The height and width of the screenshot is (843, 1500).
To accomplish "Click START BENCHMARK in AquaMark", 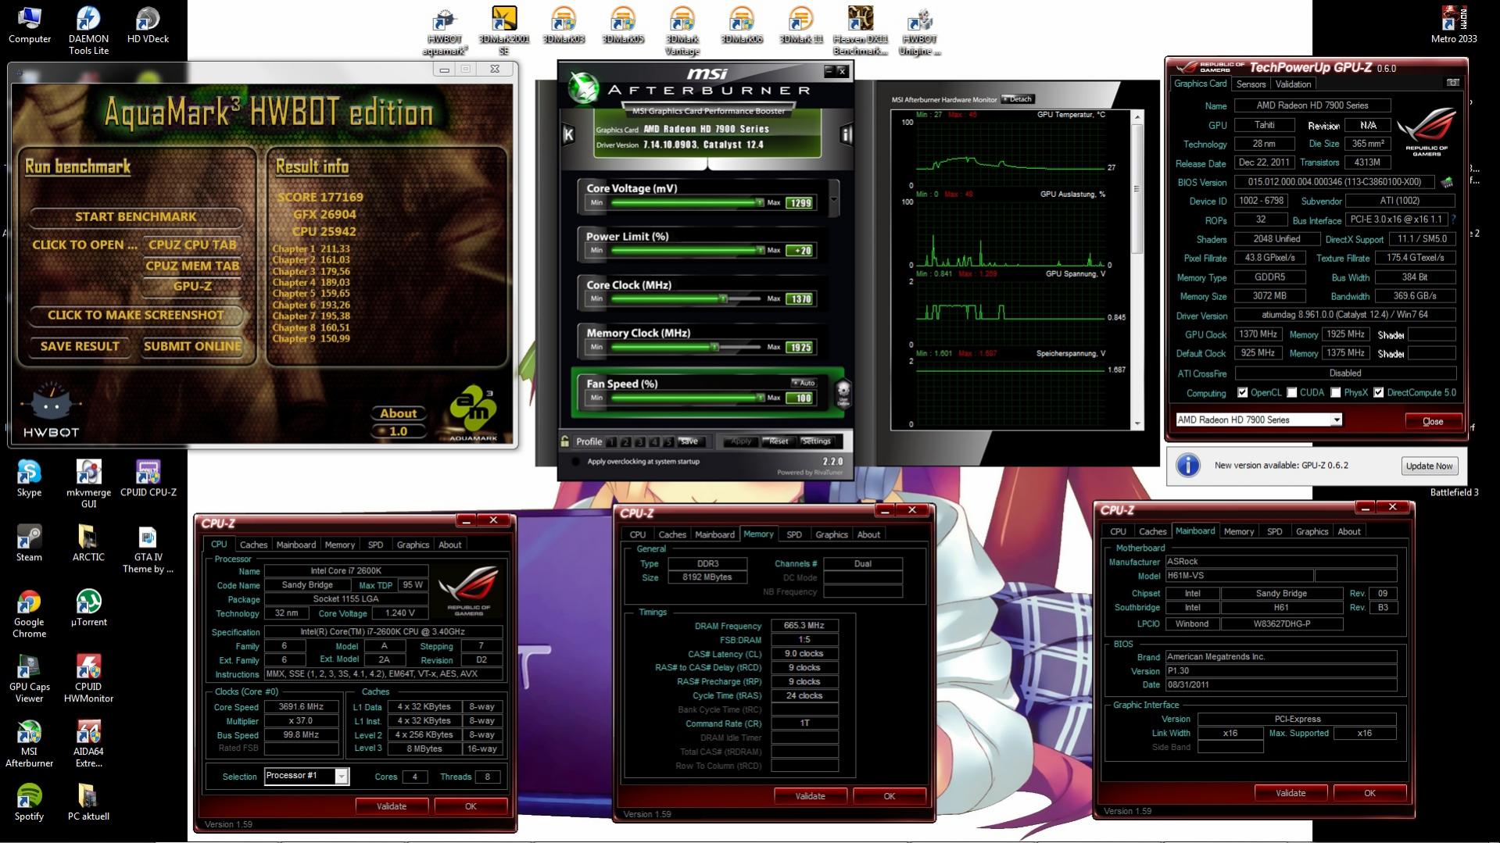I will point(136,216).
